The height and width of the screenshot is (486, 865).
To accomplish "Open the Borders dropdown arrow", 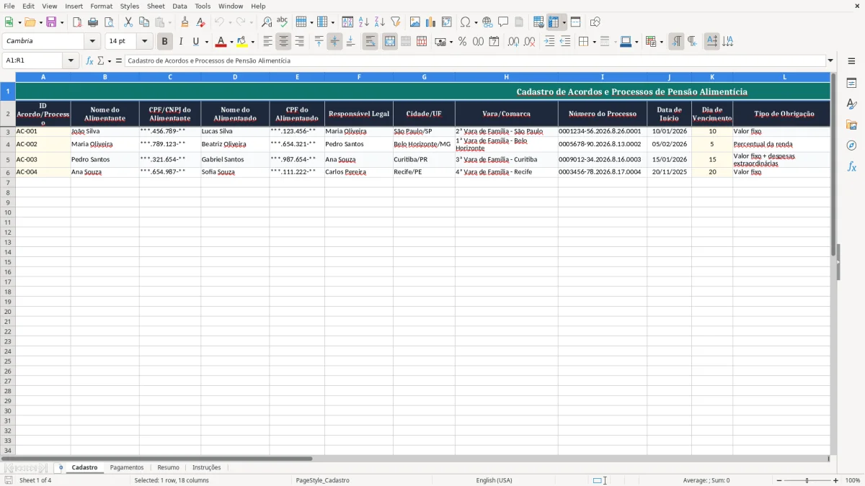I will (x=594, y=42).
